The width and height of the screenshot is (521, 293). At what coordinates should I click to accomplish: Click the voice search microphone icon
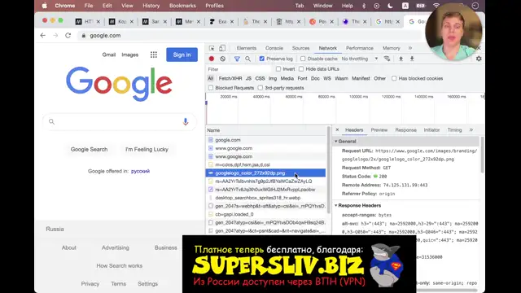pyautogui.click(x=186, y=121)
